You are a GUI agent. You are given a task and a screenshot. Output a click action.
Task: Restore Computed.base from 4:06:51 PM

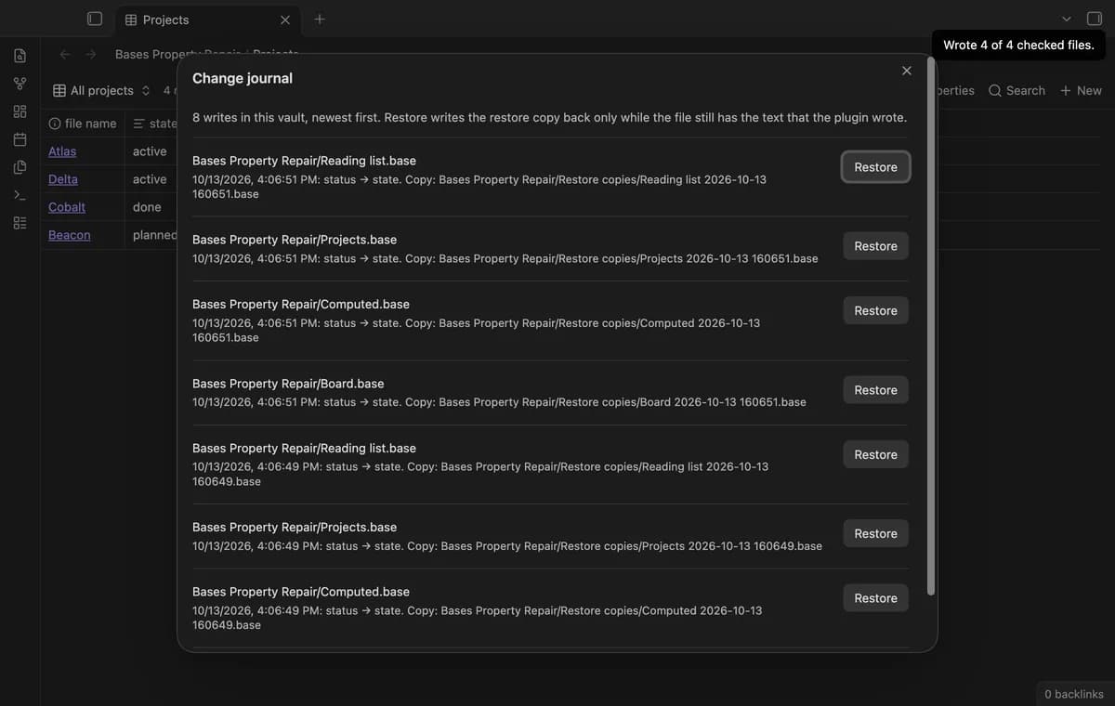pos(875,310)
